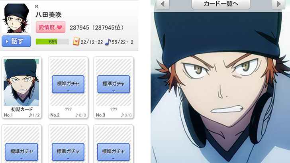The height and width of the screenshot is (163, 290).
Task: Open 標準ガチャ on bottom-middle card slot
Action: [x=68, y=152]
